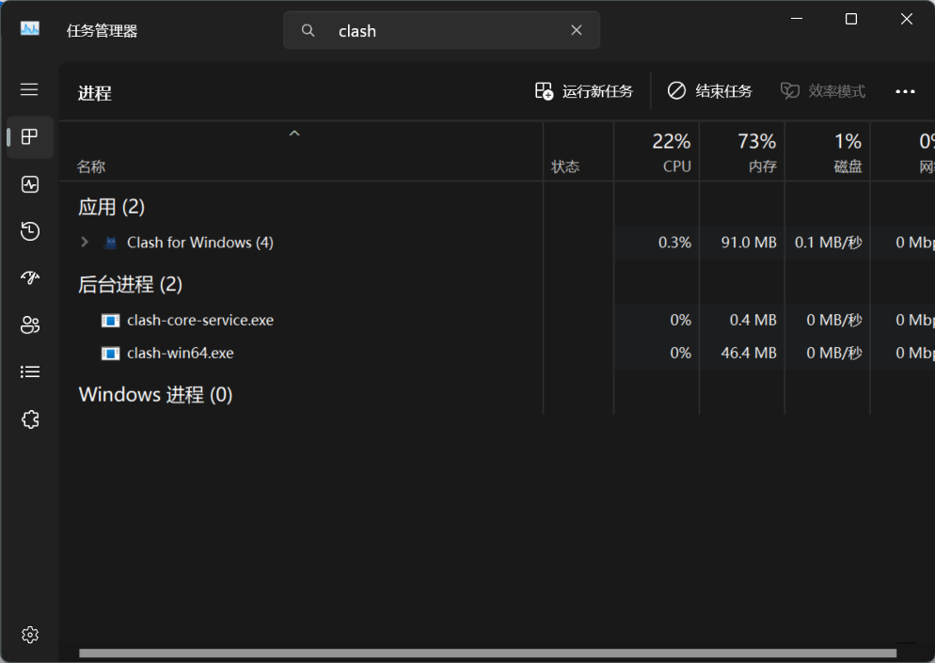Click the search magnifier icon
Image resolution: width=935 pixels, height=663 pixels.
[x=308, y=30]
